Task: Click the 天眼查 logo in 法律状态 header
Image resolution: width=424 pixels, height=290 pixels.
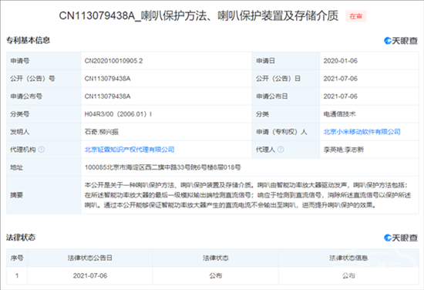Action: pyautogui.click(x=401, y=238)
